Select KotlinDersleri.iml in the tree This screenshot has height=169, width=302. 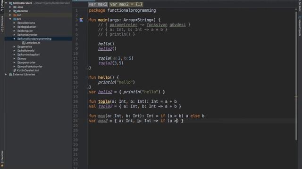[28, 70]
